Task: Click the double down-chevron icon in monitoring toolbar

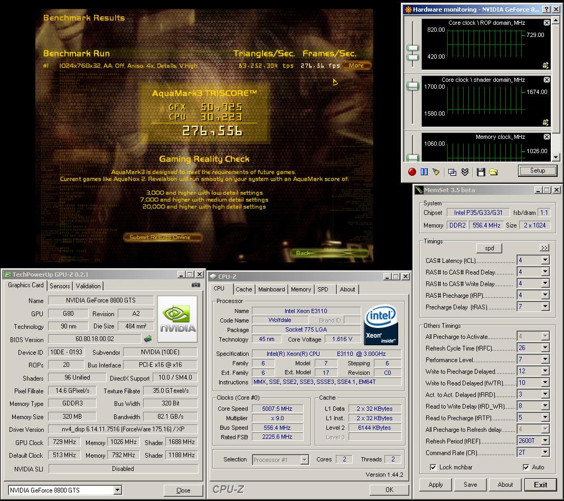Action: click(465, 172)
